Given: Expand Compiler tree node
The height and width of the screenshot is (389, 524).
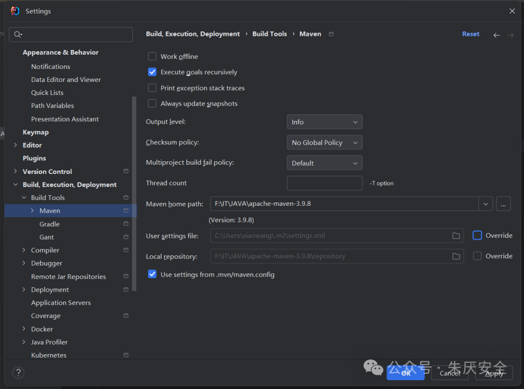Looking at the screenshot, I should click(x=24, y=250).
